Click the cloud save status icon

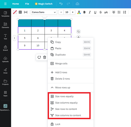(77, 4)
